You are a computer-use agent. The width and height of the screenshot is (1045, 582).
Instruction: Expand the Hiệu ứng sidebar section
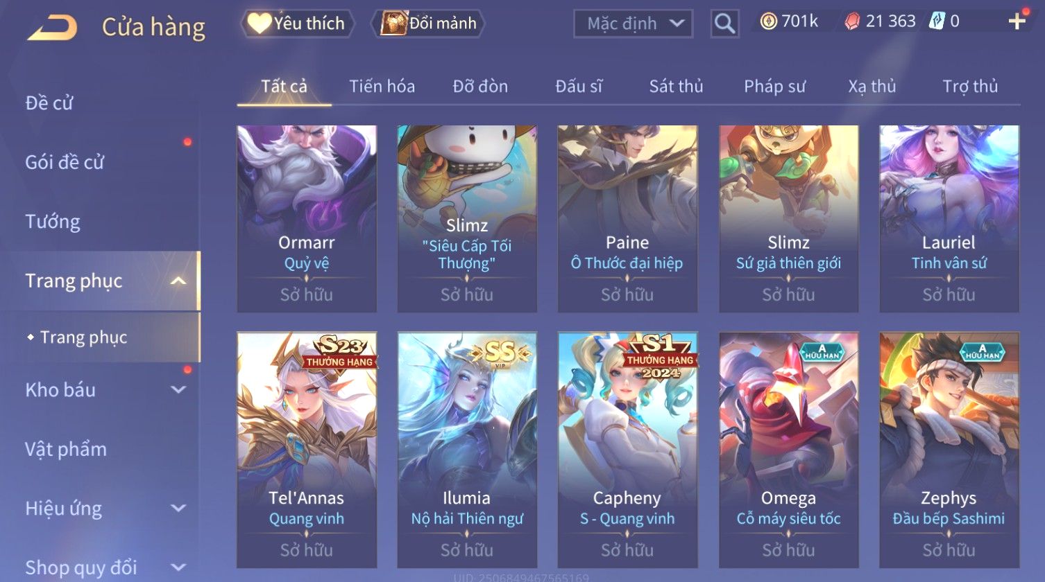click(178, 508)
